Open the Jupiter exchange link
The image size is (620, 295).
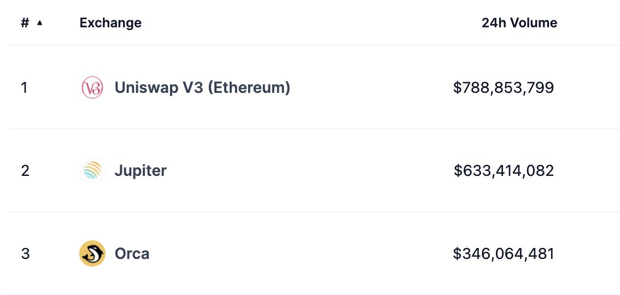[141, 170]
